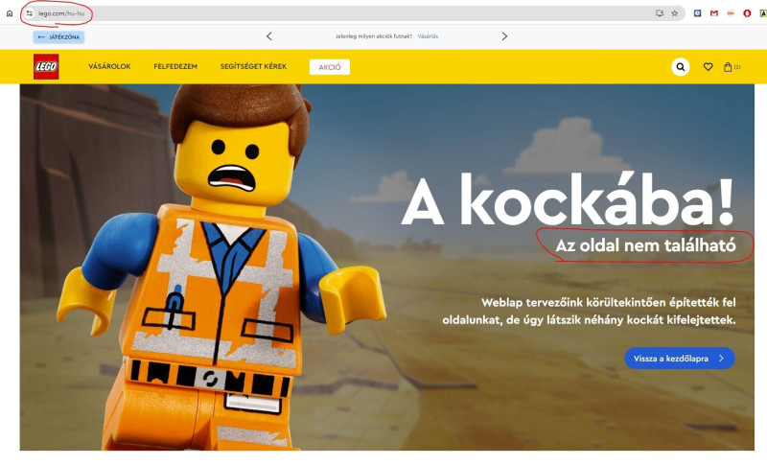Open the red Opera-style extension icon
Viewport: 767px width, 465px height.
[x=747, y=13]
